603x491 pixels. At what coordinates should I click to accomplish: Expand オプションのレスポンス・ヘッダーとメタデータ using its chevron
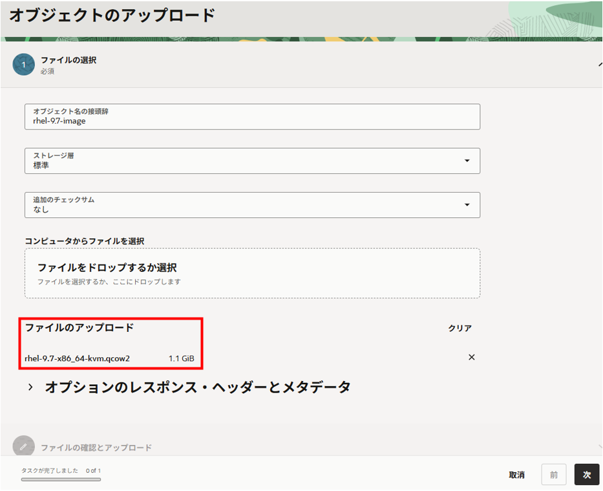[x=30, y=387]
